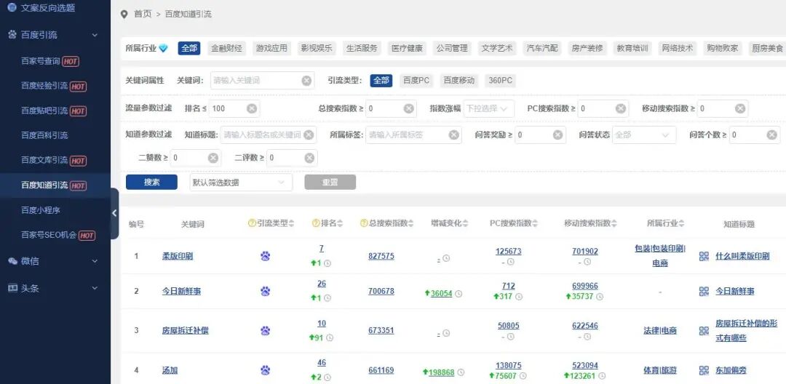Open QR code icon beside 东加偏旁

pyautogui.click(x=704, y=370)
